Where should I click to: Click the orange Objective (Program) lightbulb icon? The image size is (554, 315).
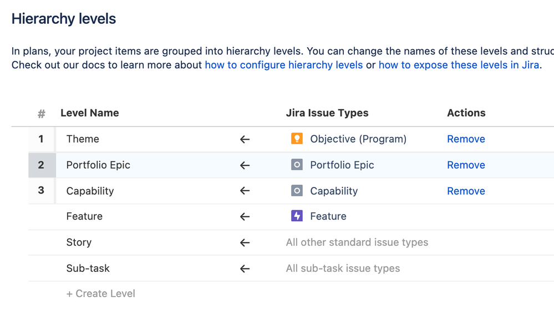297,139
